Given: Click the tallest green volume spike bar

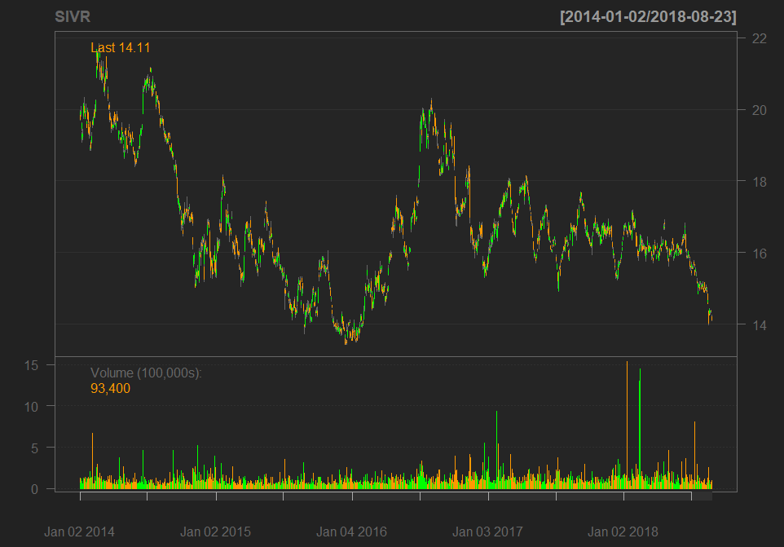Looking at the screenshot, I should [x=640, y=432].
